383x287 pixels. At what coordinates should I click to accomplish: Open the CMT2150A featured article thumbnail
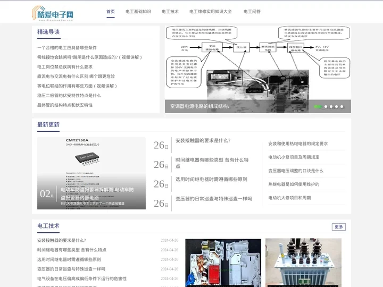click(x=91, y=173)
